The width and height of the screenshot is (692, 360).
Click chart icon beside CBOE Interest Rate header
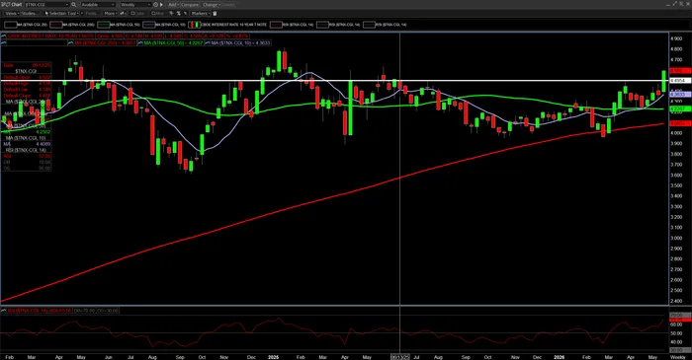pos(4,36)
